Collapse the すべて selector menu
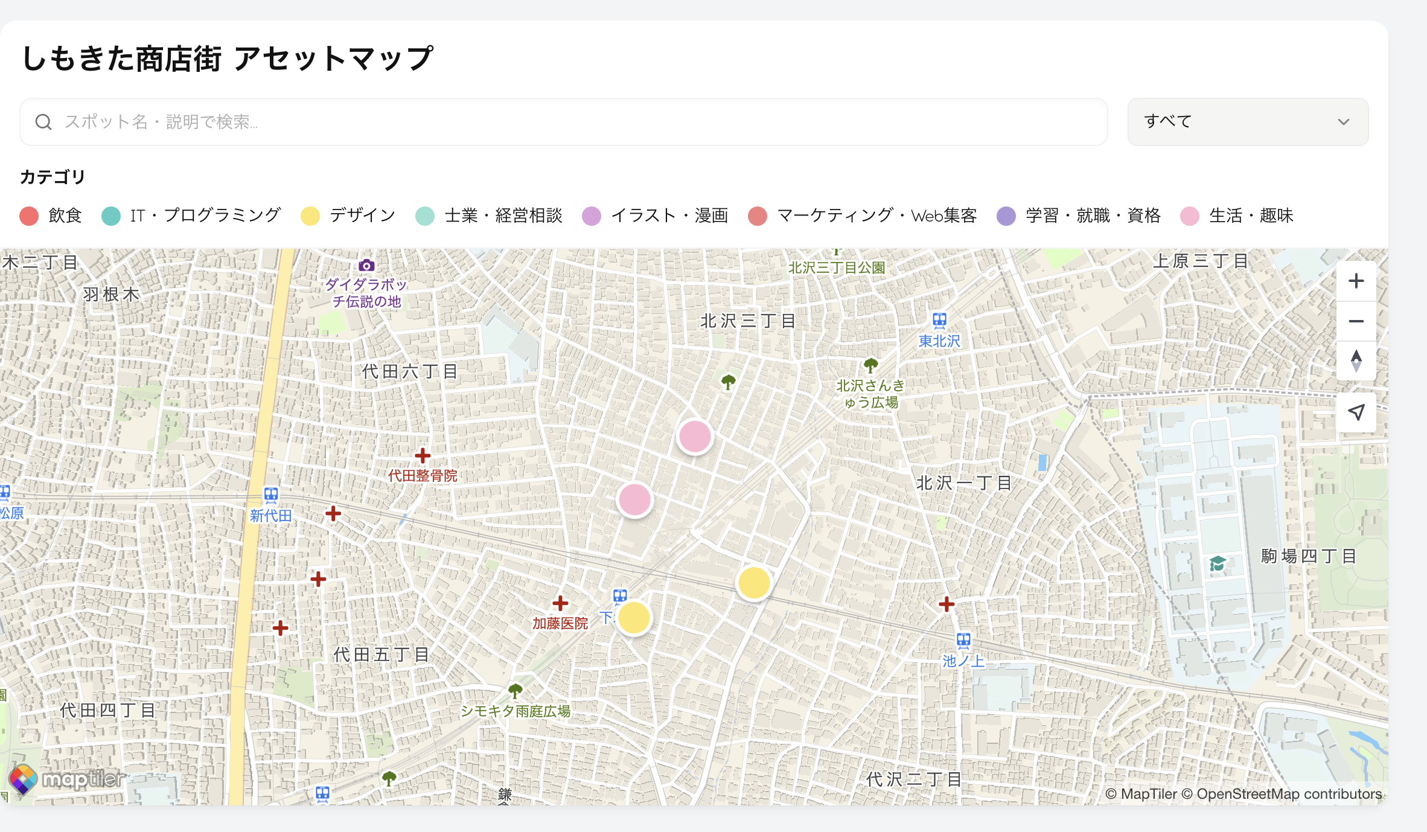This screenshot has width=1427, height=832. (1248, 122)
